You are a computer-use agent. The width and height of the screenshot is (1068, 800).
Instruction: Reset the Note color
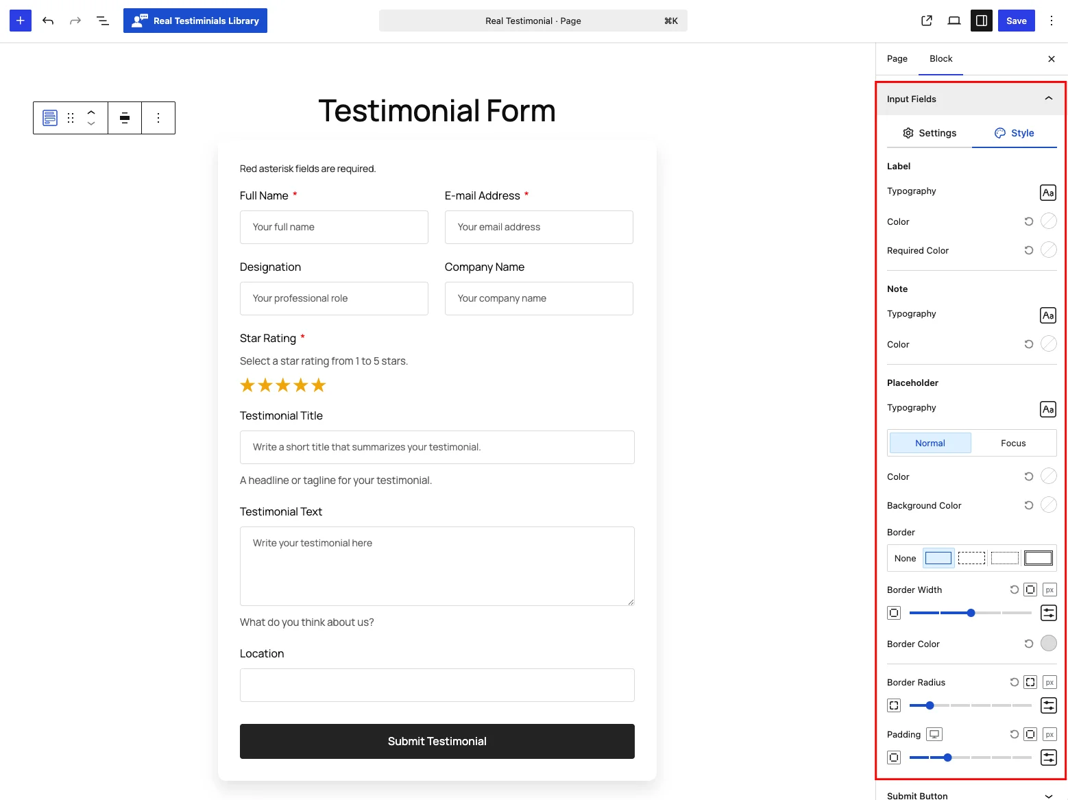(x=1029, y=344)
